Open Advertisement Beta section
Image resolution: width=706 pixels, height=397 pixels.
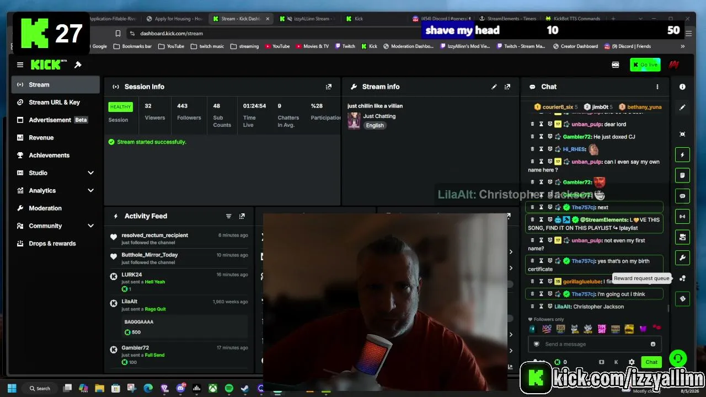coord(56,120)
